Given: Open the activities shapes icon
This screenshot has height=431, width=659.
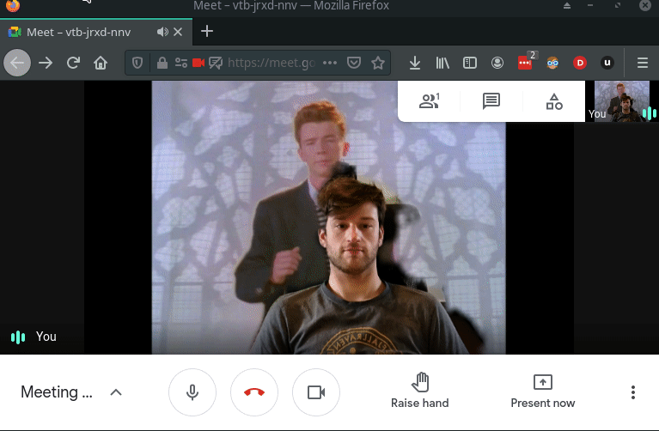Looking at the screenshot, I should pyautogui.click(x=554, y=101).
